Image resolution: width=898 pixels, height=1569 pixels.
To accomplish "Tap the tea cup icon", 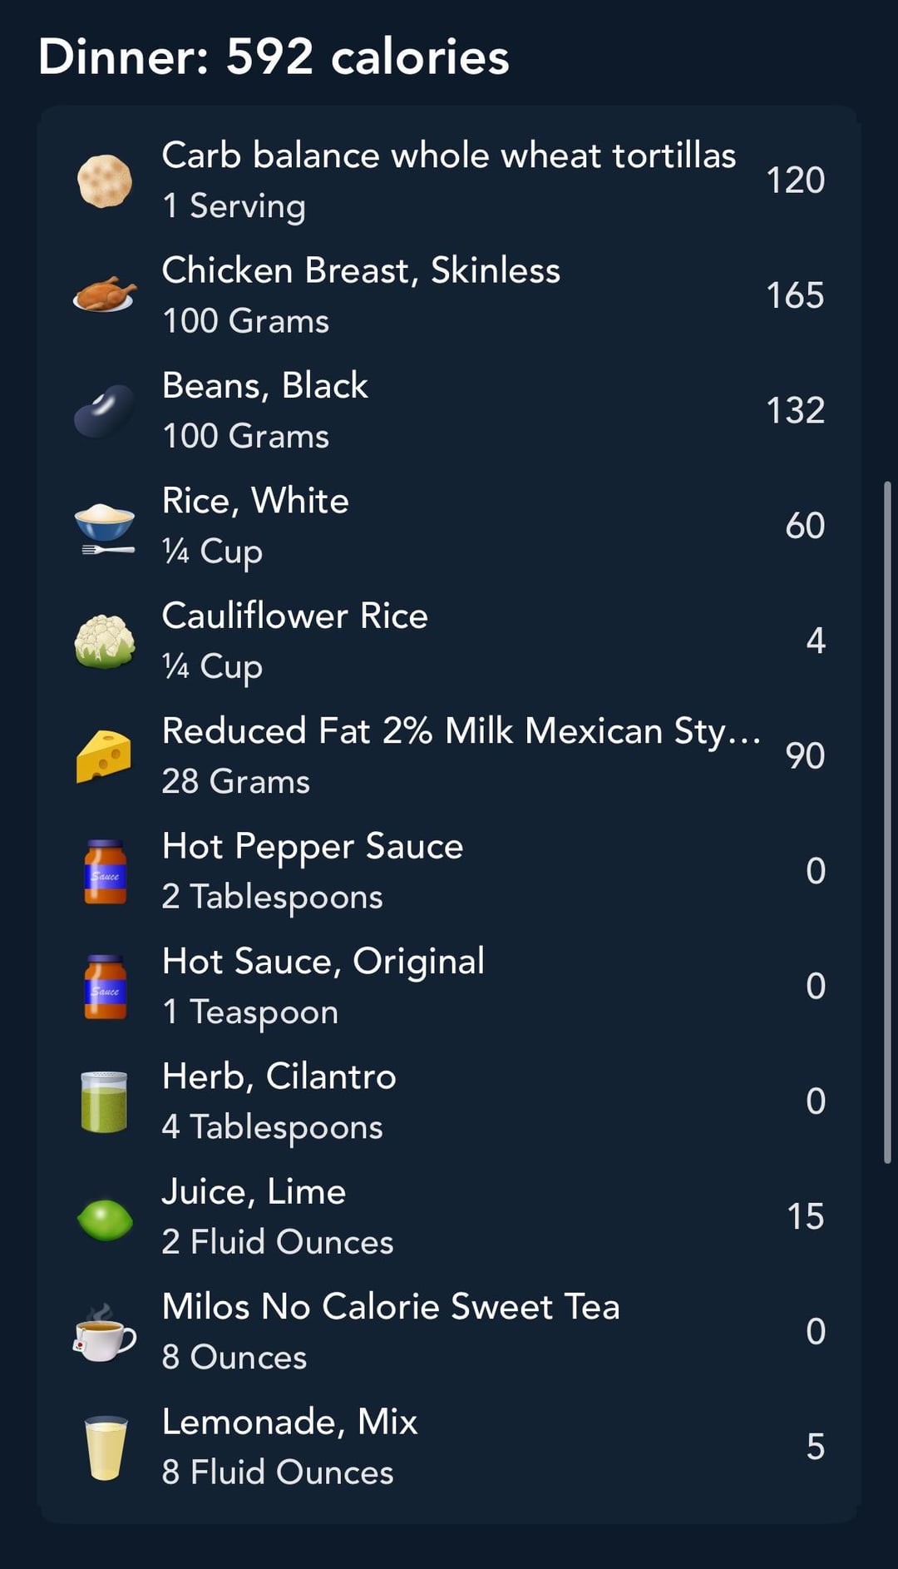I will pos(105,1333).
